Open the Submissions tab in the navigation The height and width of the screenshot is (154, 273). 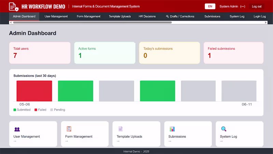(x=212, y=16)
